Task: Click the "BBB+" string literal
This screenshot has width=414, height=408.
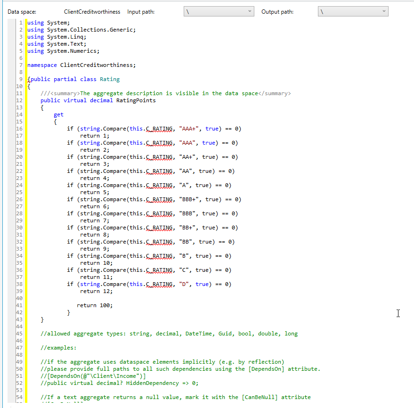Action: click(x=189, y=199)
